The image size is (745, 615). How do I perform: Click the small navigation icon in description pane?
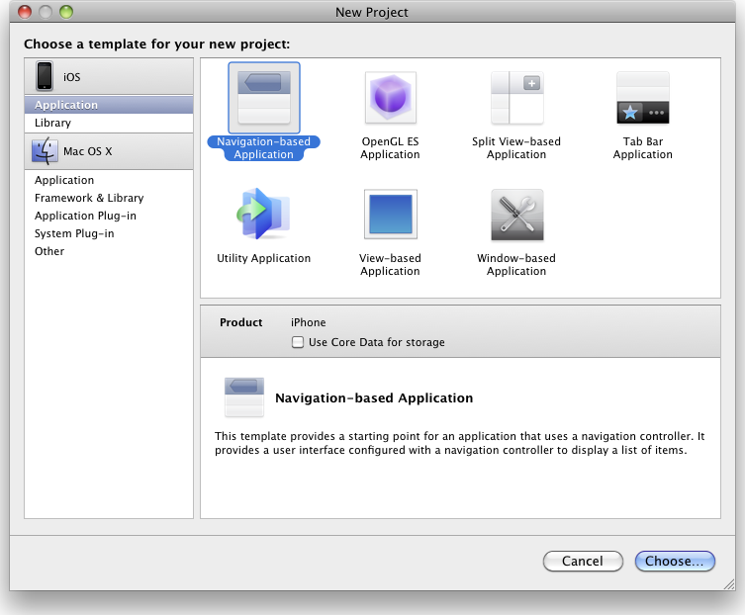coord(243,397)
